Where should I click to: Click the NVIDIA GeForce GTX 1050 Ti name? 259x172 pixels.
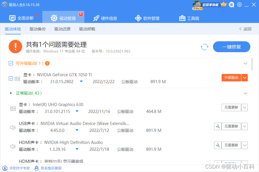tap(64, 75)
